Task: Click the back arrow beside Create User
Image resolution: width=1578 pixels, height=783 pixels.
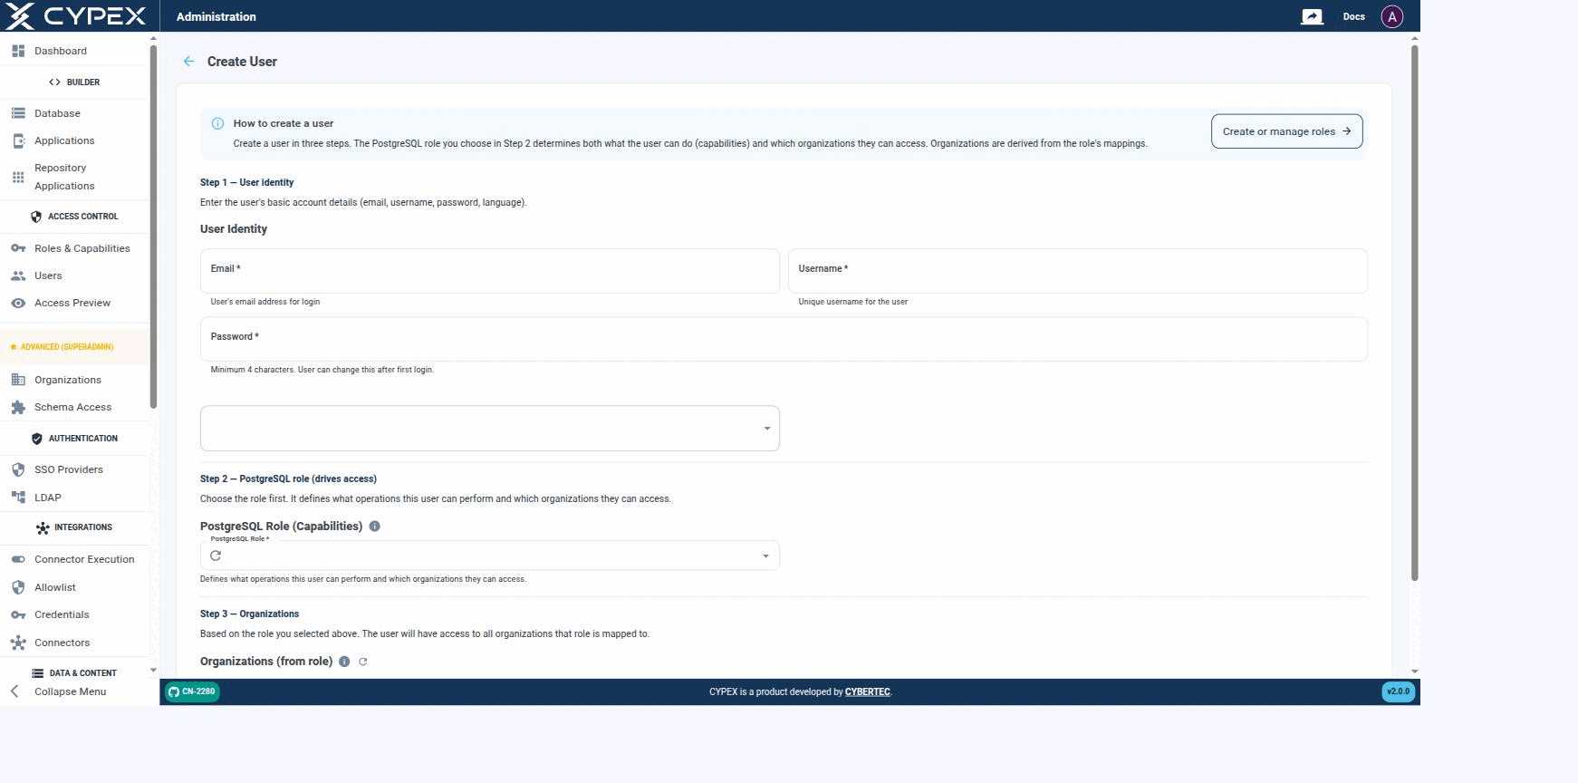Action: (188, 62)
